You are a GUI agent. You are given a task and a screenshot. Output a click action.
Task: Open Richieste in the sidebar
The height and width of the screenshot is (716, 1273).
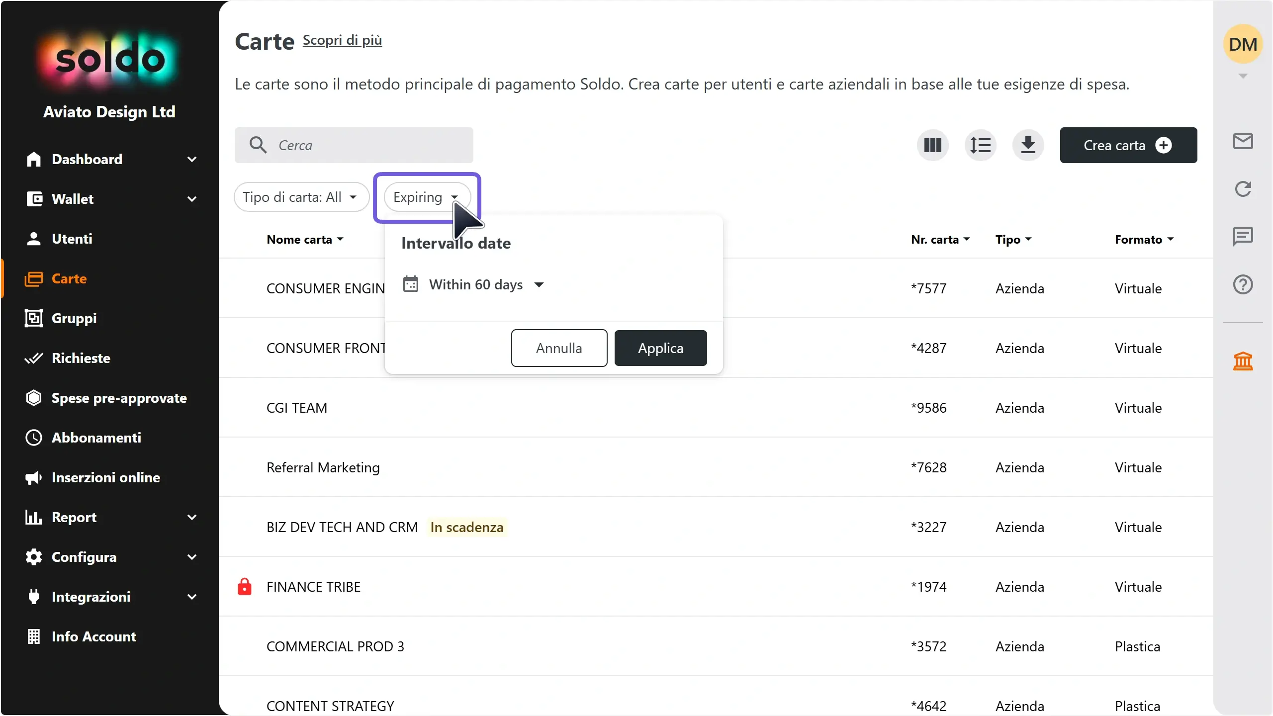tap(81, 358)
